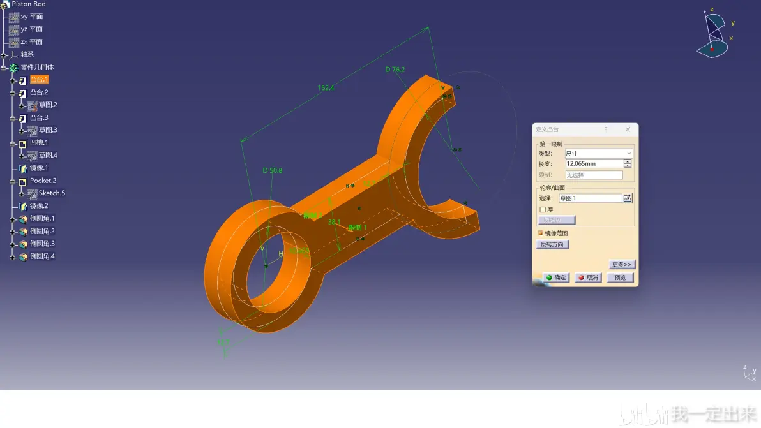Screen dimensions: 761x428
Task: Click the compass in the top-right corner
Action: tap(713, 33)
